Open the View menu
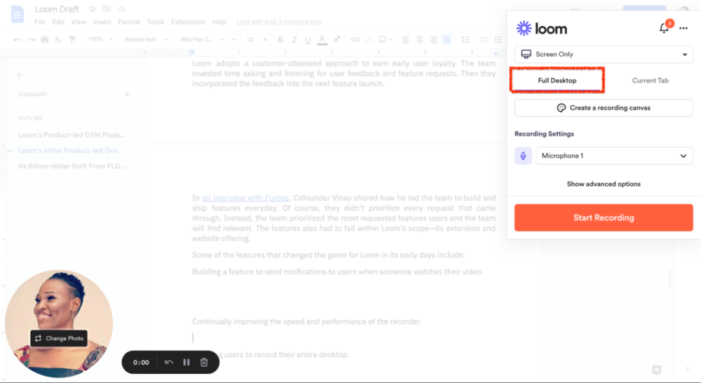Image resolution: width=701 pixels, height=383 pixels. (79, 22)
